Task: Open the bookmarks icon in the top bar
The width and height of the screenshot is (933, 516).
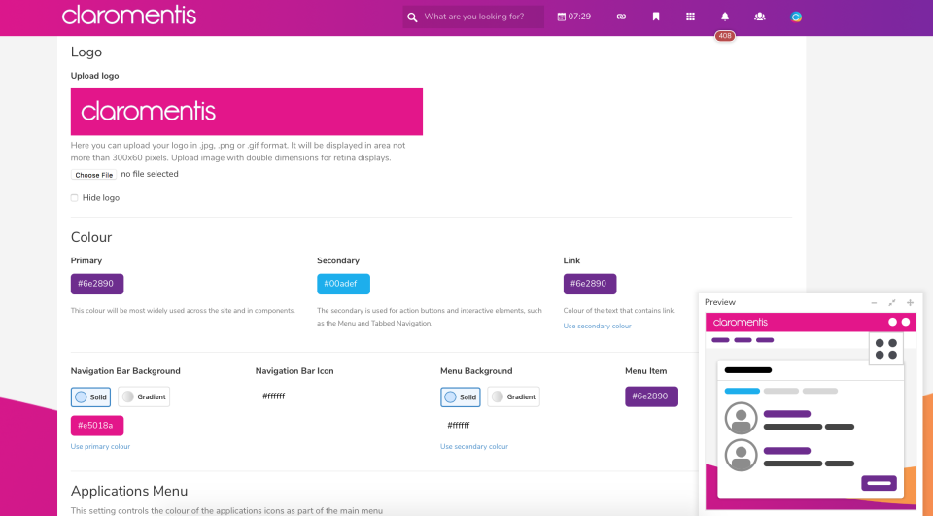Action: pyautogui.click(x=656, y=17)
